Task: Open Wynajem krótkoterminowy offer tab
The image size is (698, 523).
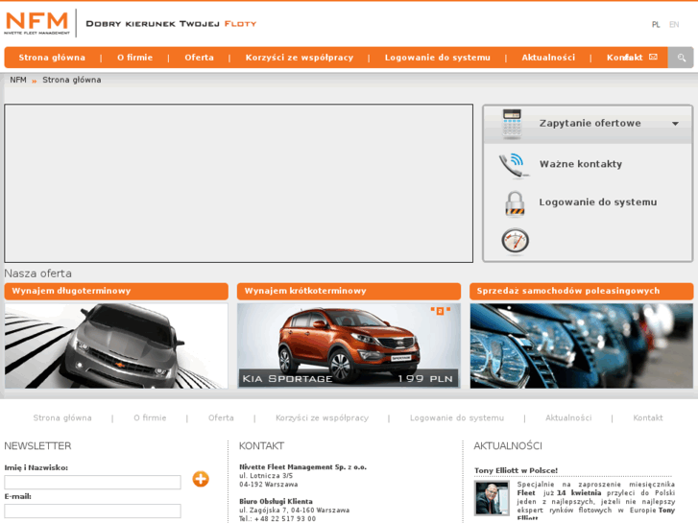Action: [x=349, y=291]
